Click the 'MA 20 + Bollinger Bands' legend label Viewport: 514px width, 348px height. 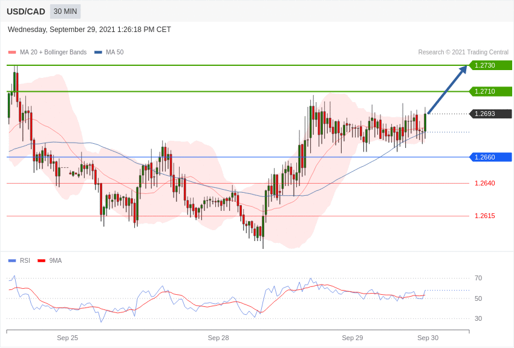(53, 53)
